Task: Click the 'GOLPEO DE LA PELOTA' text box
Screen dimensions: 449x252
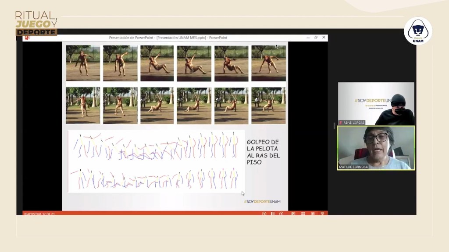Action: pyautogui.click(x=263, y=152)
